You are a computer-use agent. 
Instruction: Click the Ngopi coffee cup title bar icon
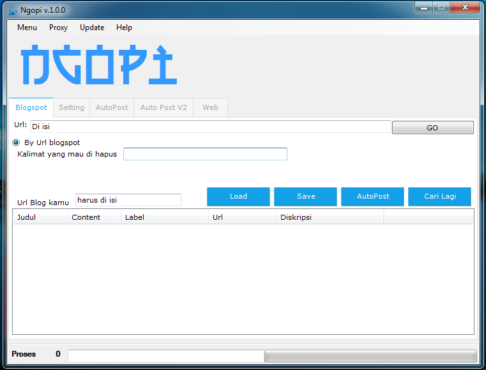coord(12,11)
